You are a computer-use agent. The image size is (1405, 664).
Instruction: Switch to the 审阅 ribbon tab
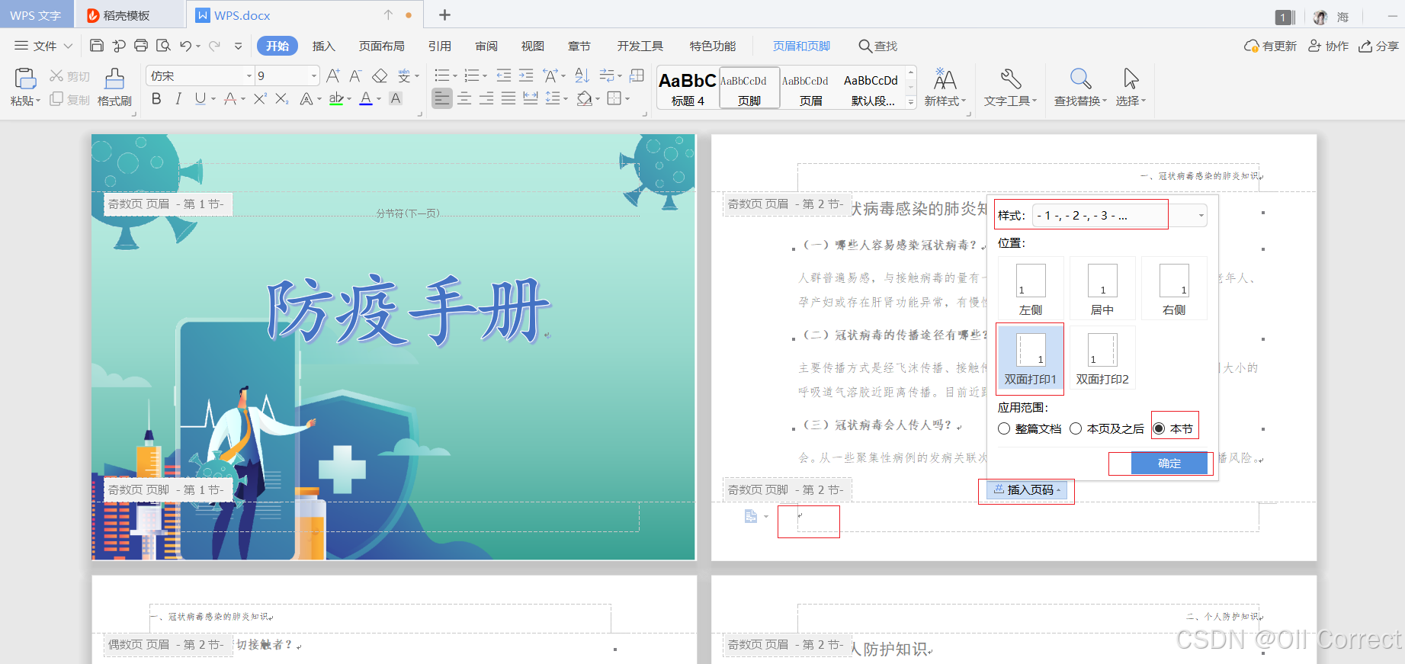point(486,46)
